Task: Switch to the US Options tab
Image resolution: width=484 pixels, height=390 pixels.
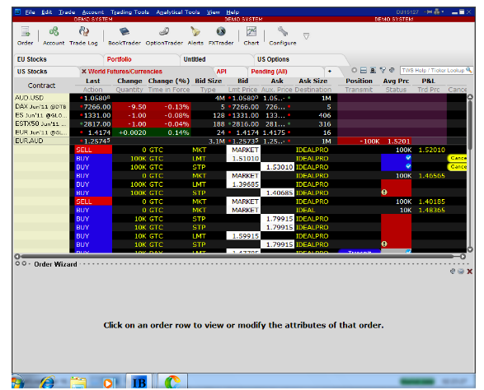Action: point(300,59)
